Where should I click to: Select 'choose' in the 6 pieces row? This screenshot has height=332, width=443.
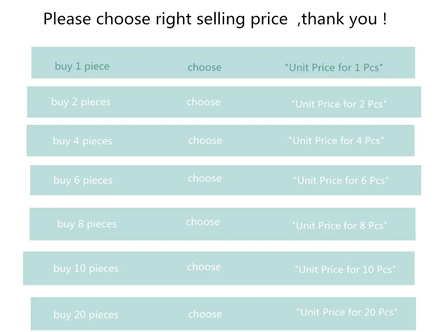pos(204,178)
